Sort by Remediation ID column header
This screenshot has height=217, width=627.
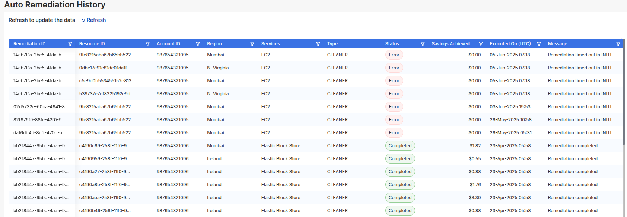click(29, 44)
